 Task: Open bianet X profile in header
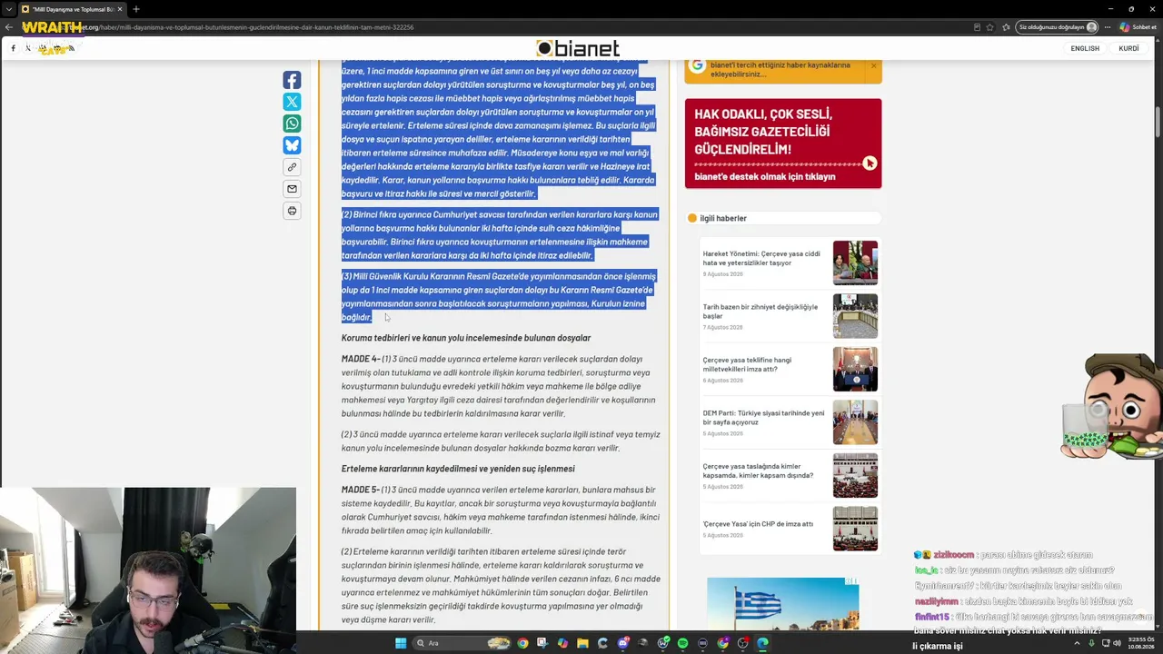pyautogui.click(x=27, y=48)
